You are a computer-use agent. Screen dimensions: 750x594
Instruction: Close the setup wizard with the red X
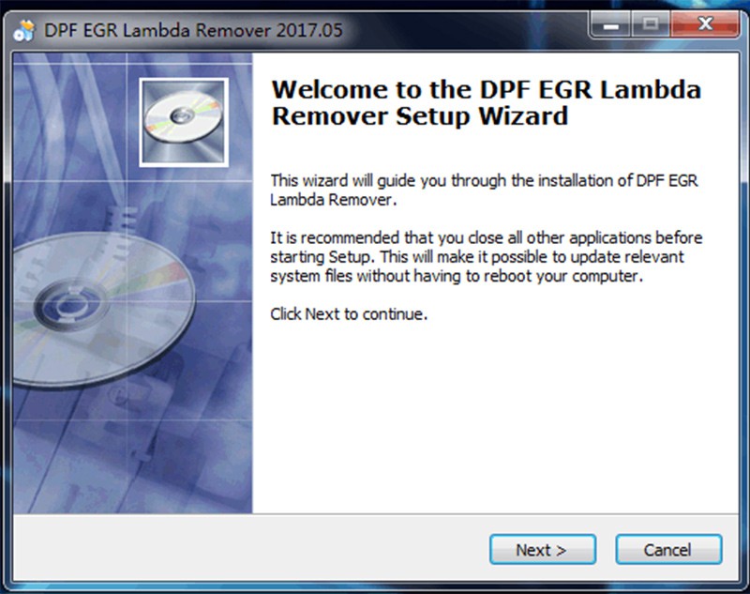coord(705,25)
